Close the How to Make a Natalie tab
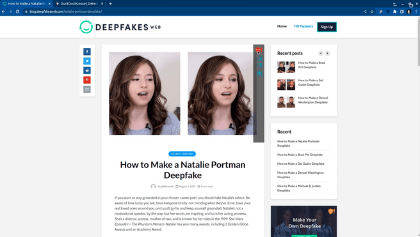Screen dimensions: 420x237 click(49, 4)
